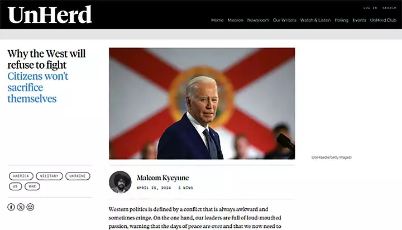Open the Home menu item

[217, 20]
